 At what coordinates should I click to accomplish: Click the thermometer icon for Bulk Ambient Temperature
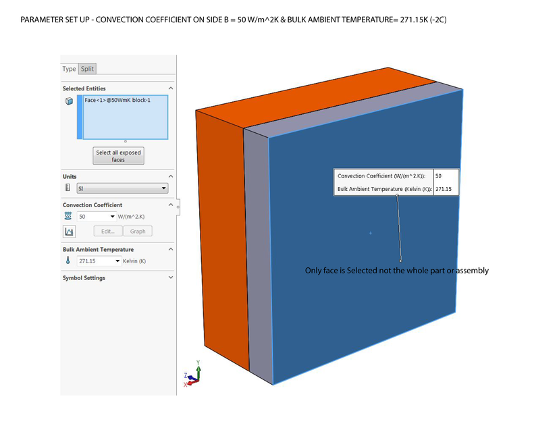click(x=67, y=260)
